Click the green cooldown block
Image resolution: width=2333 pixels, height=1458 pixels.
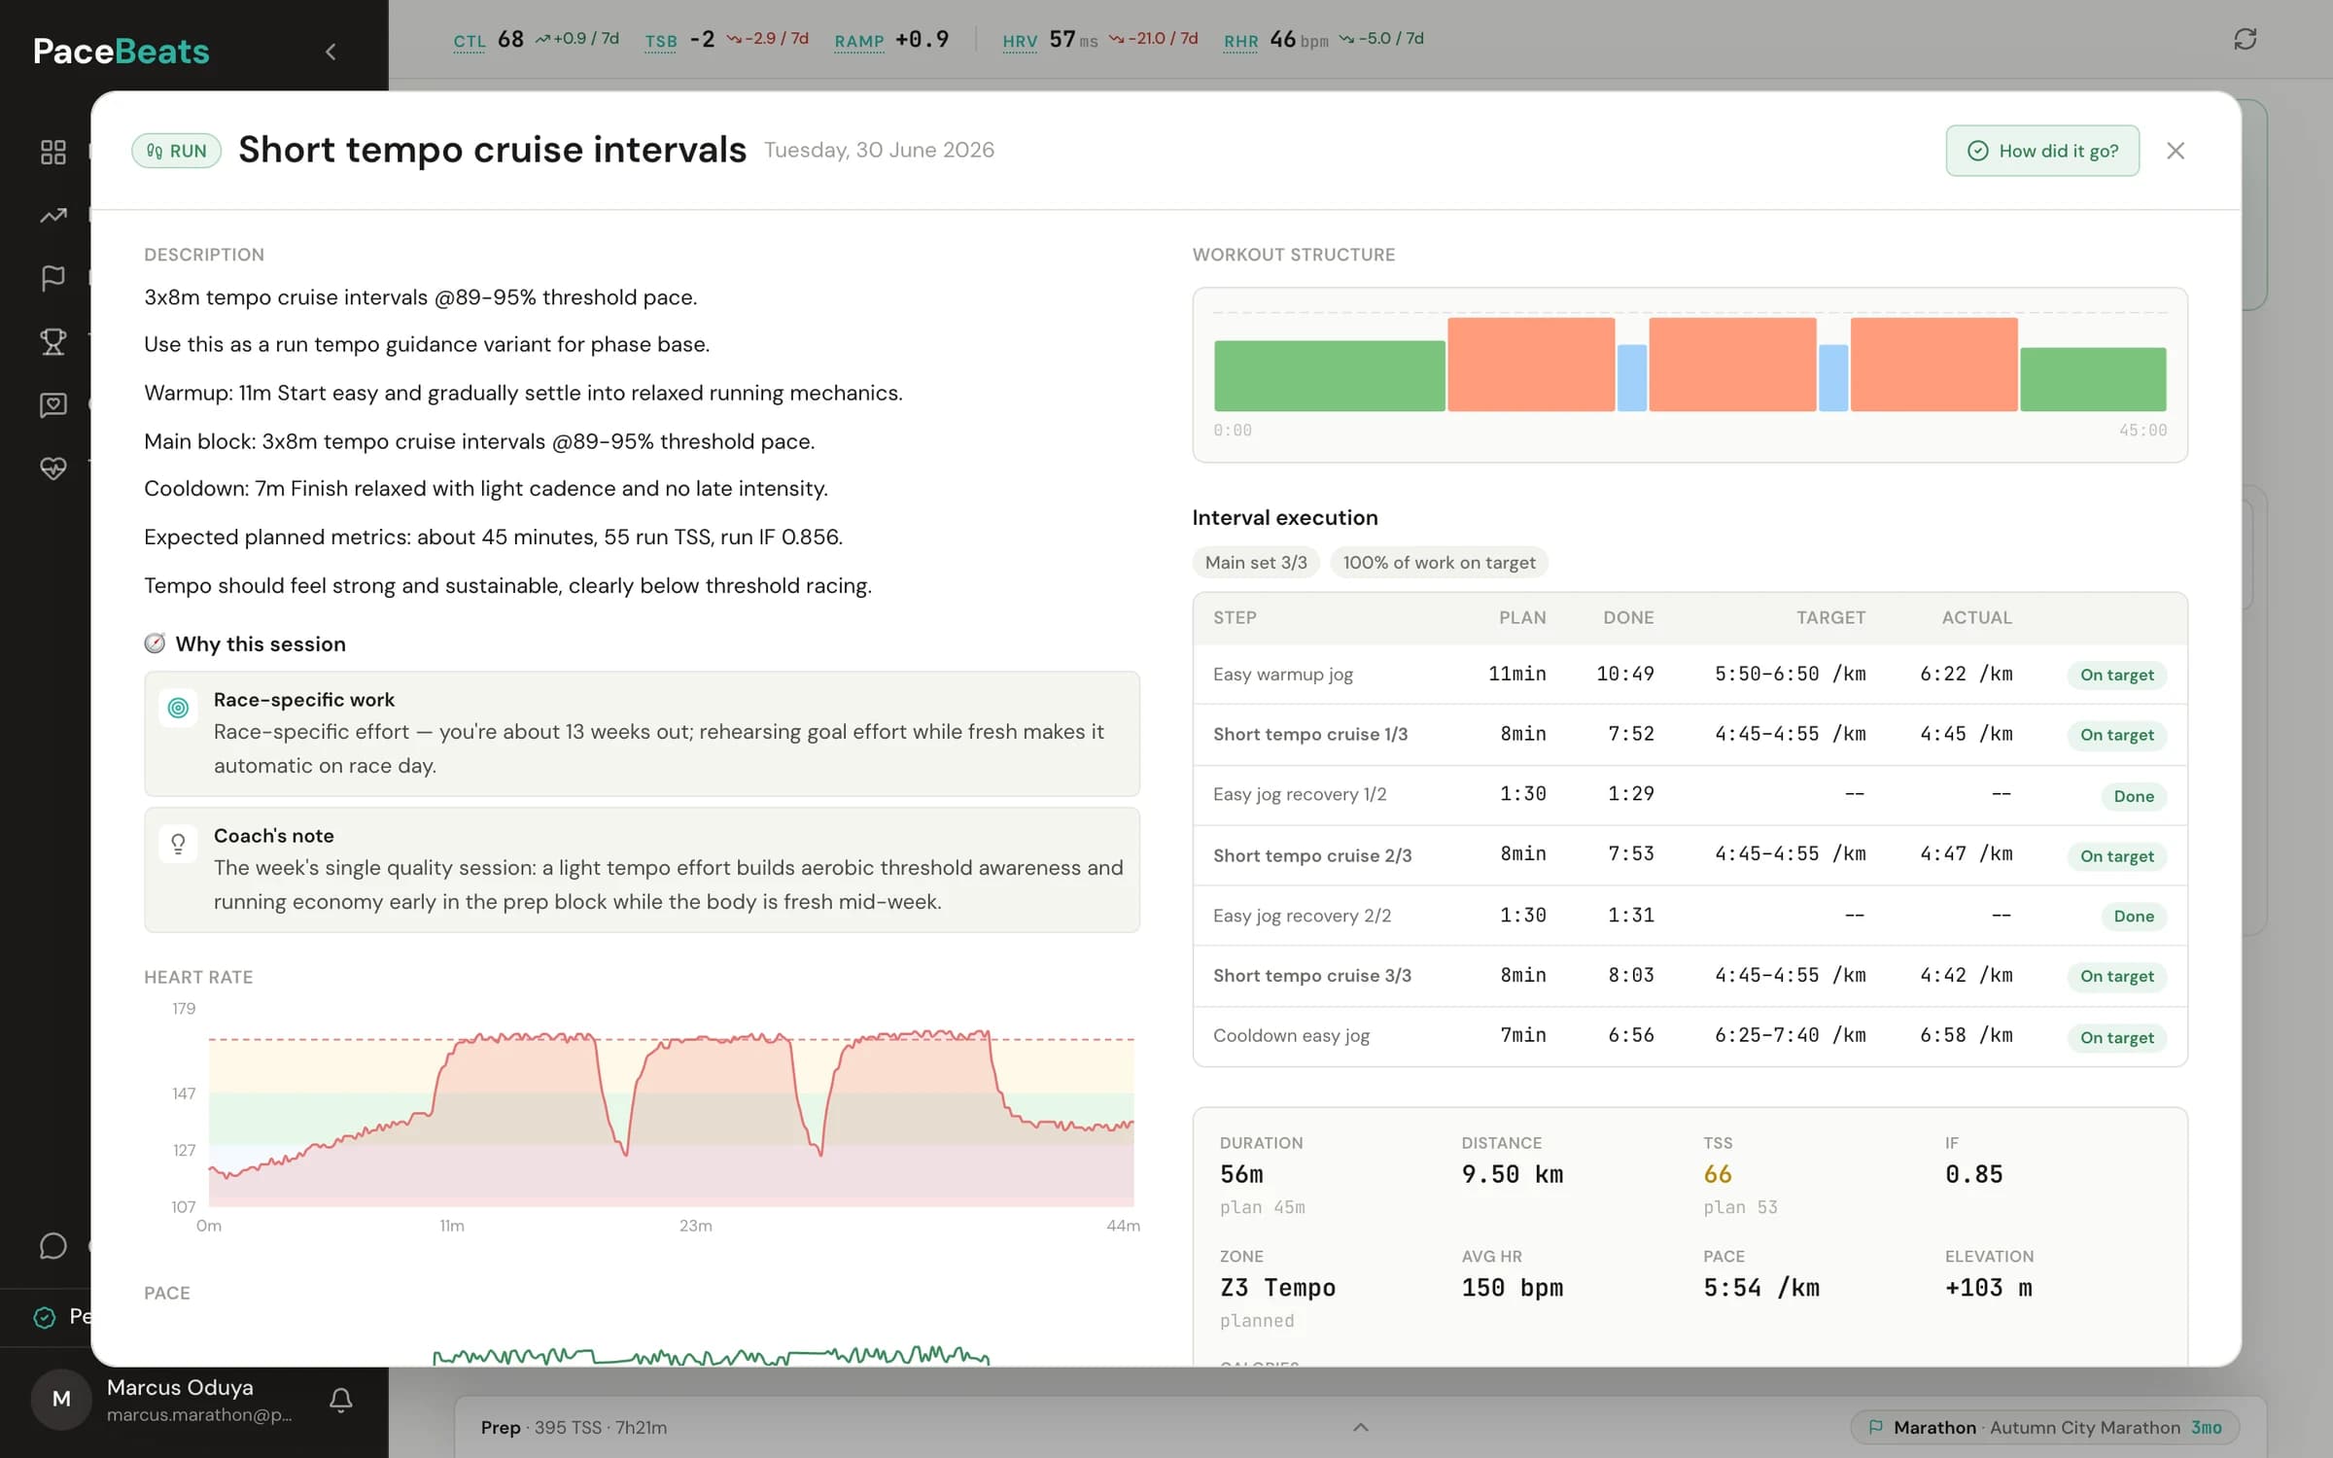(2093, 379)
